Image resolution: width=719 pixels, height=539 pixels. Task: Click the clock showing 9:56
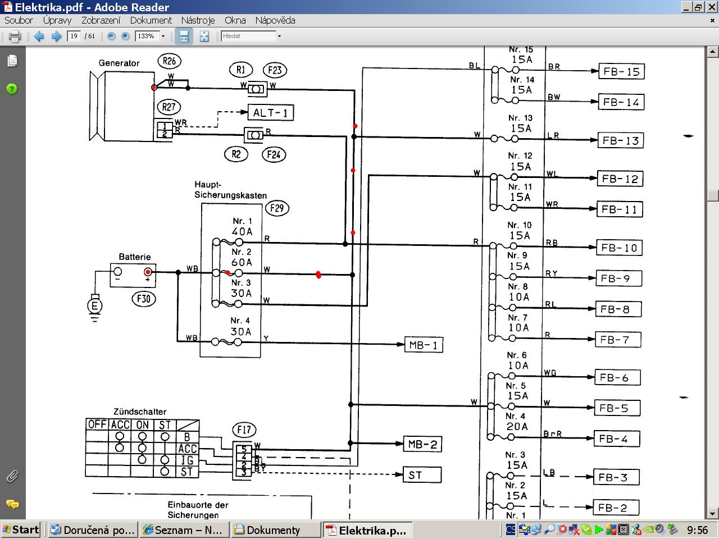point(698,529)
